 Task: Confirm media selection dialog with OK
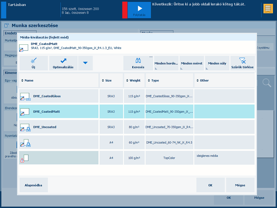click(x=210, y=185)
